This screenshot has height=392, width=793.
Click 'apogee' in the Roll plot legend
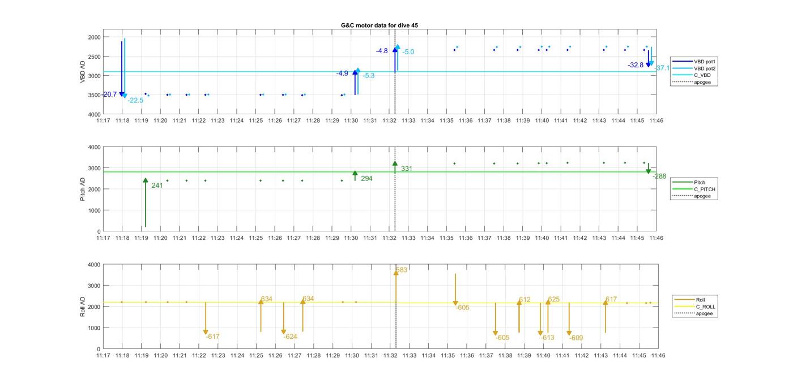(x=694, y=313)
